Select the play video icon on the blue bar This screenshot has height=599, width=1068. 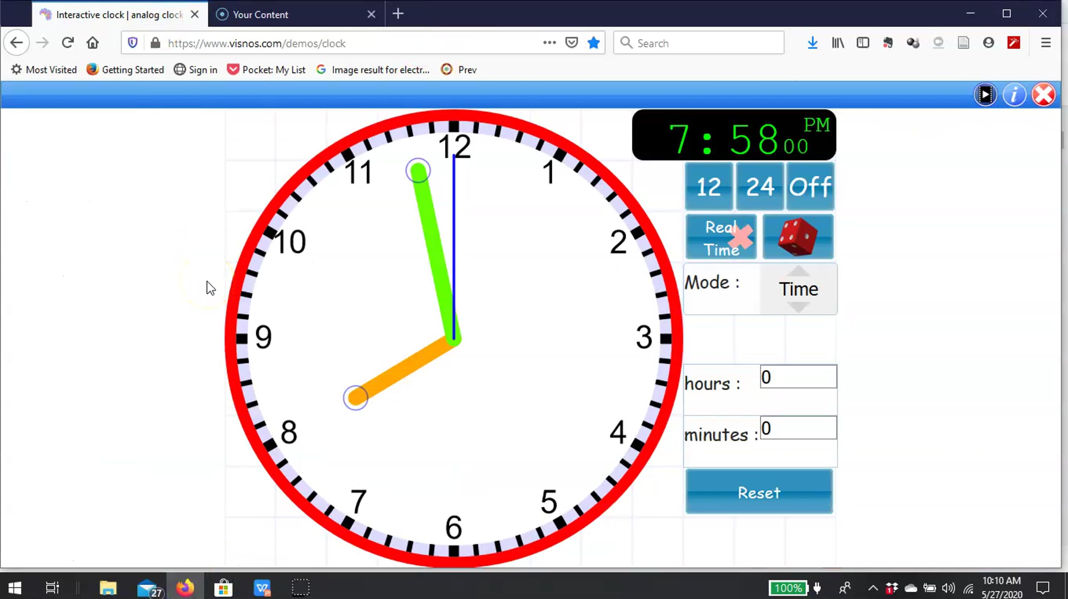coord(986,94)
